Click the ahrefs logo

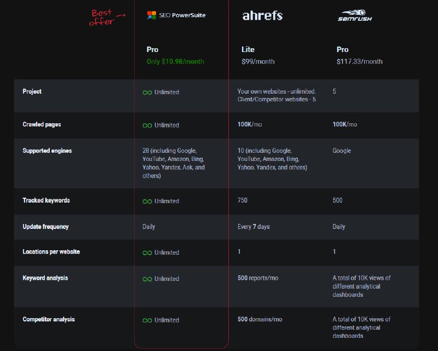point(262,16)
